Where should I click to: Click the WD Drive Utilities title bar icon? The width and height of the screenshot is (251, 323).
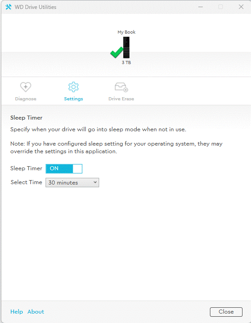[x=8, y=7]
